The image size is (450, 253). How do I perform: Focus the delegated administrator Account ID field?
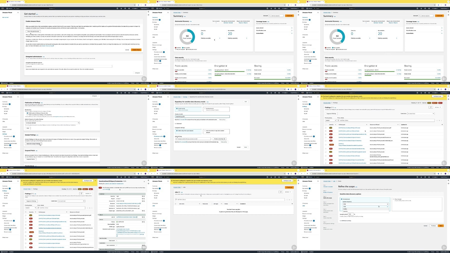(x=69, y=66)
